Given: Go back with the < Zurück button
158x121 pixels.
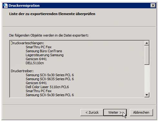Looking at the screenshot, I should click(92, 112).
